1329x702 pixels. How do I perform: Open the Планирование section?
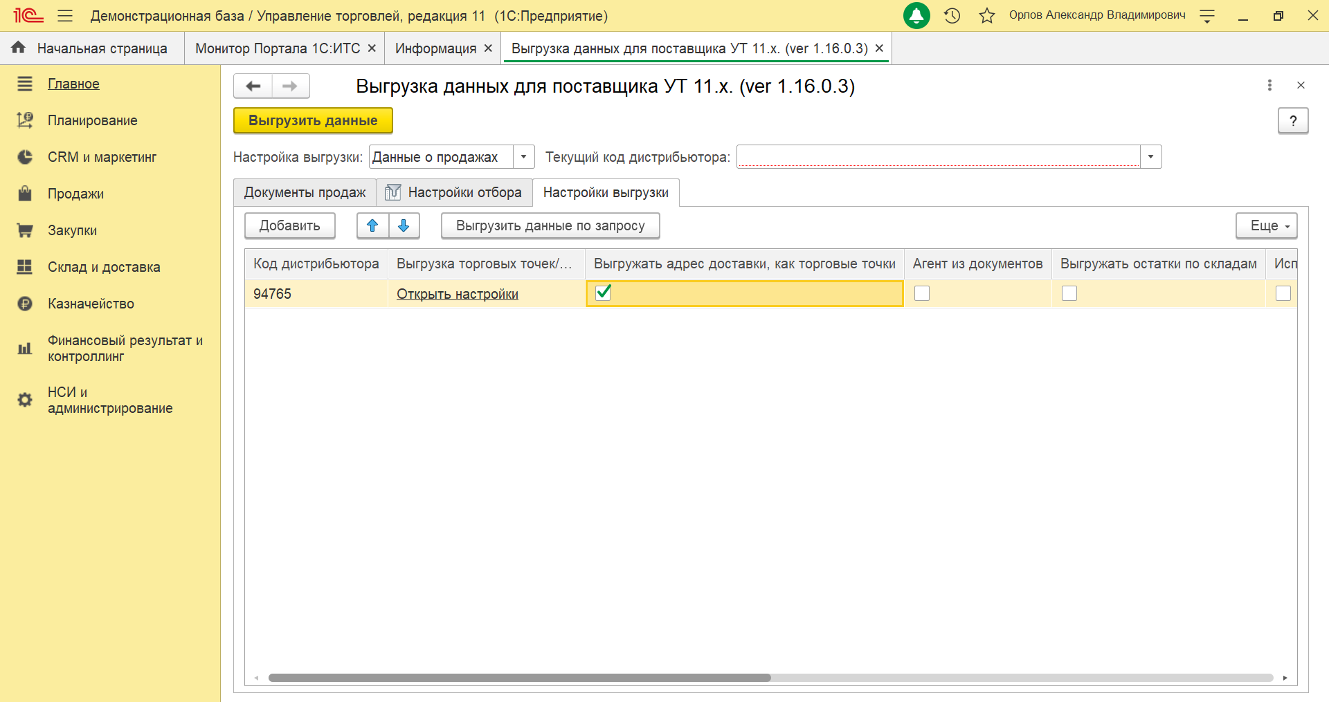click(x=93, y=120)
